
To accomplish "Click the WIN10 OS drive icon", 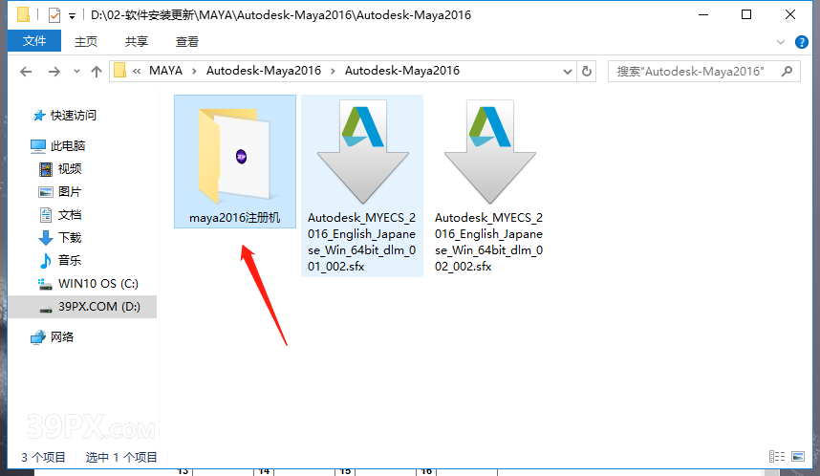I will (46, 285).
